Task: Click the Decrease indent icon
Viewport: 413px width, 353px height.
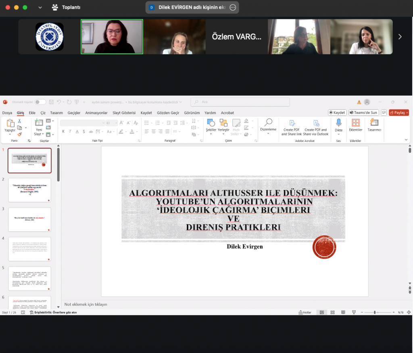Action: (169, 123)
